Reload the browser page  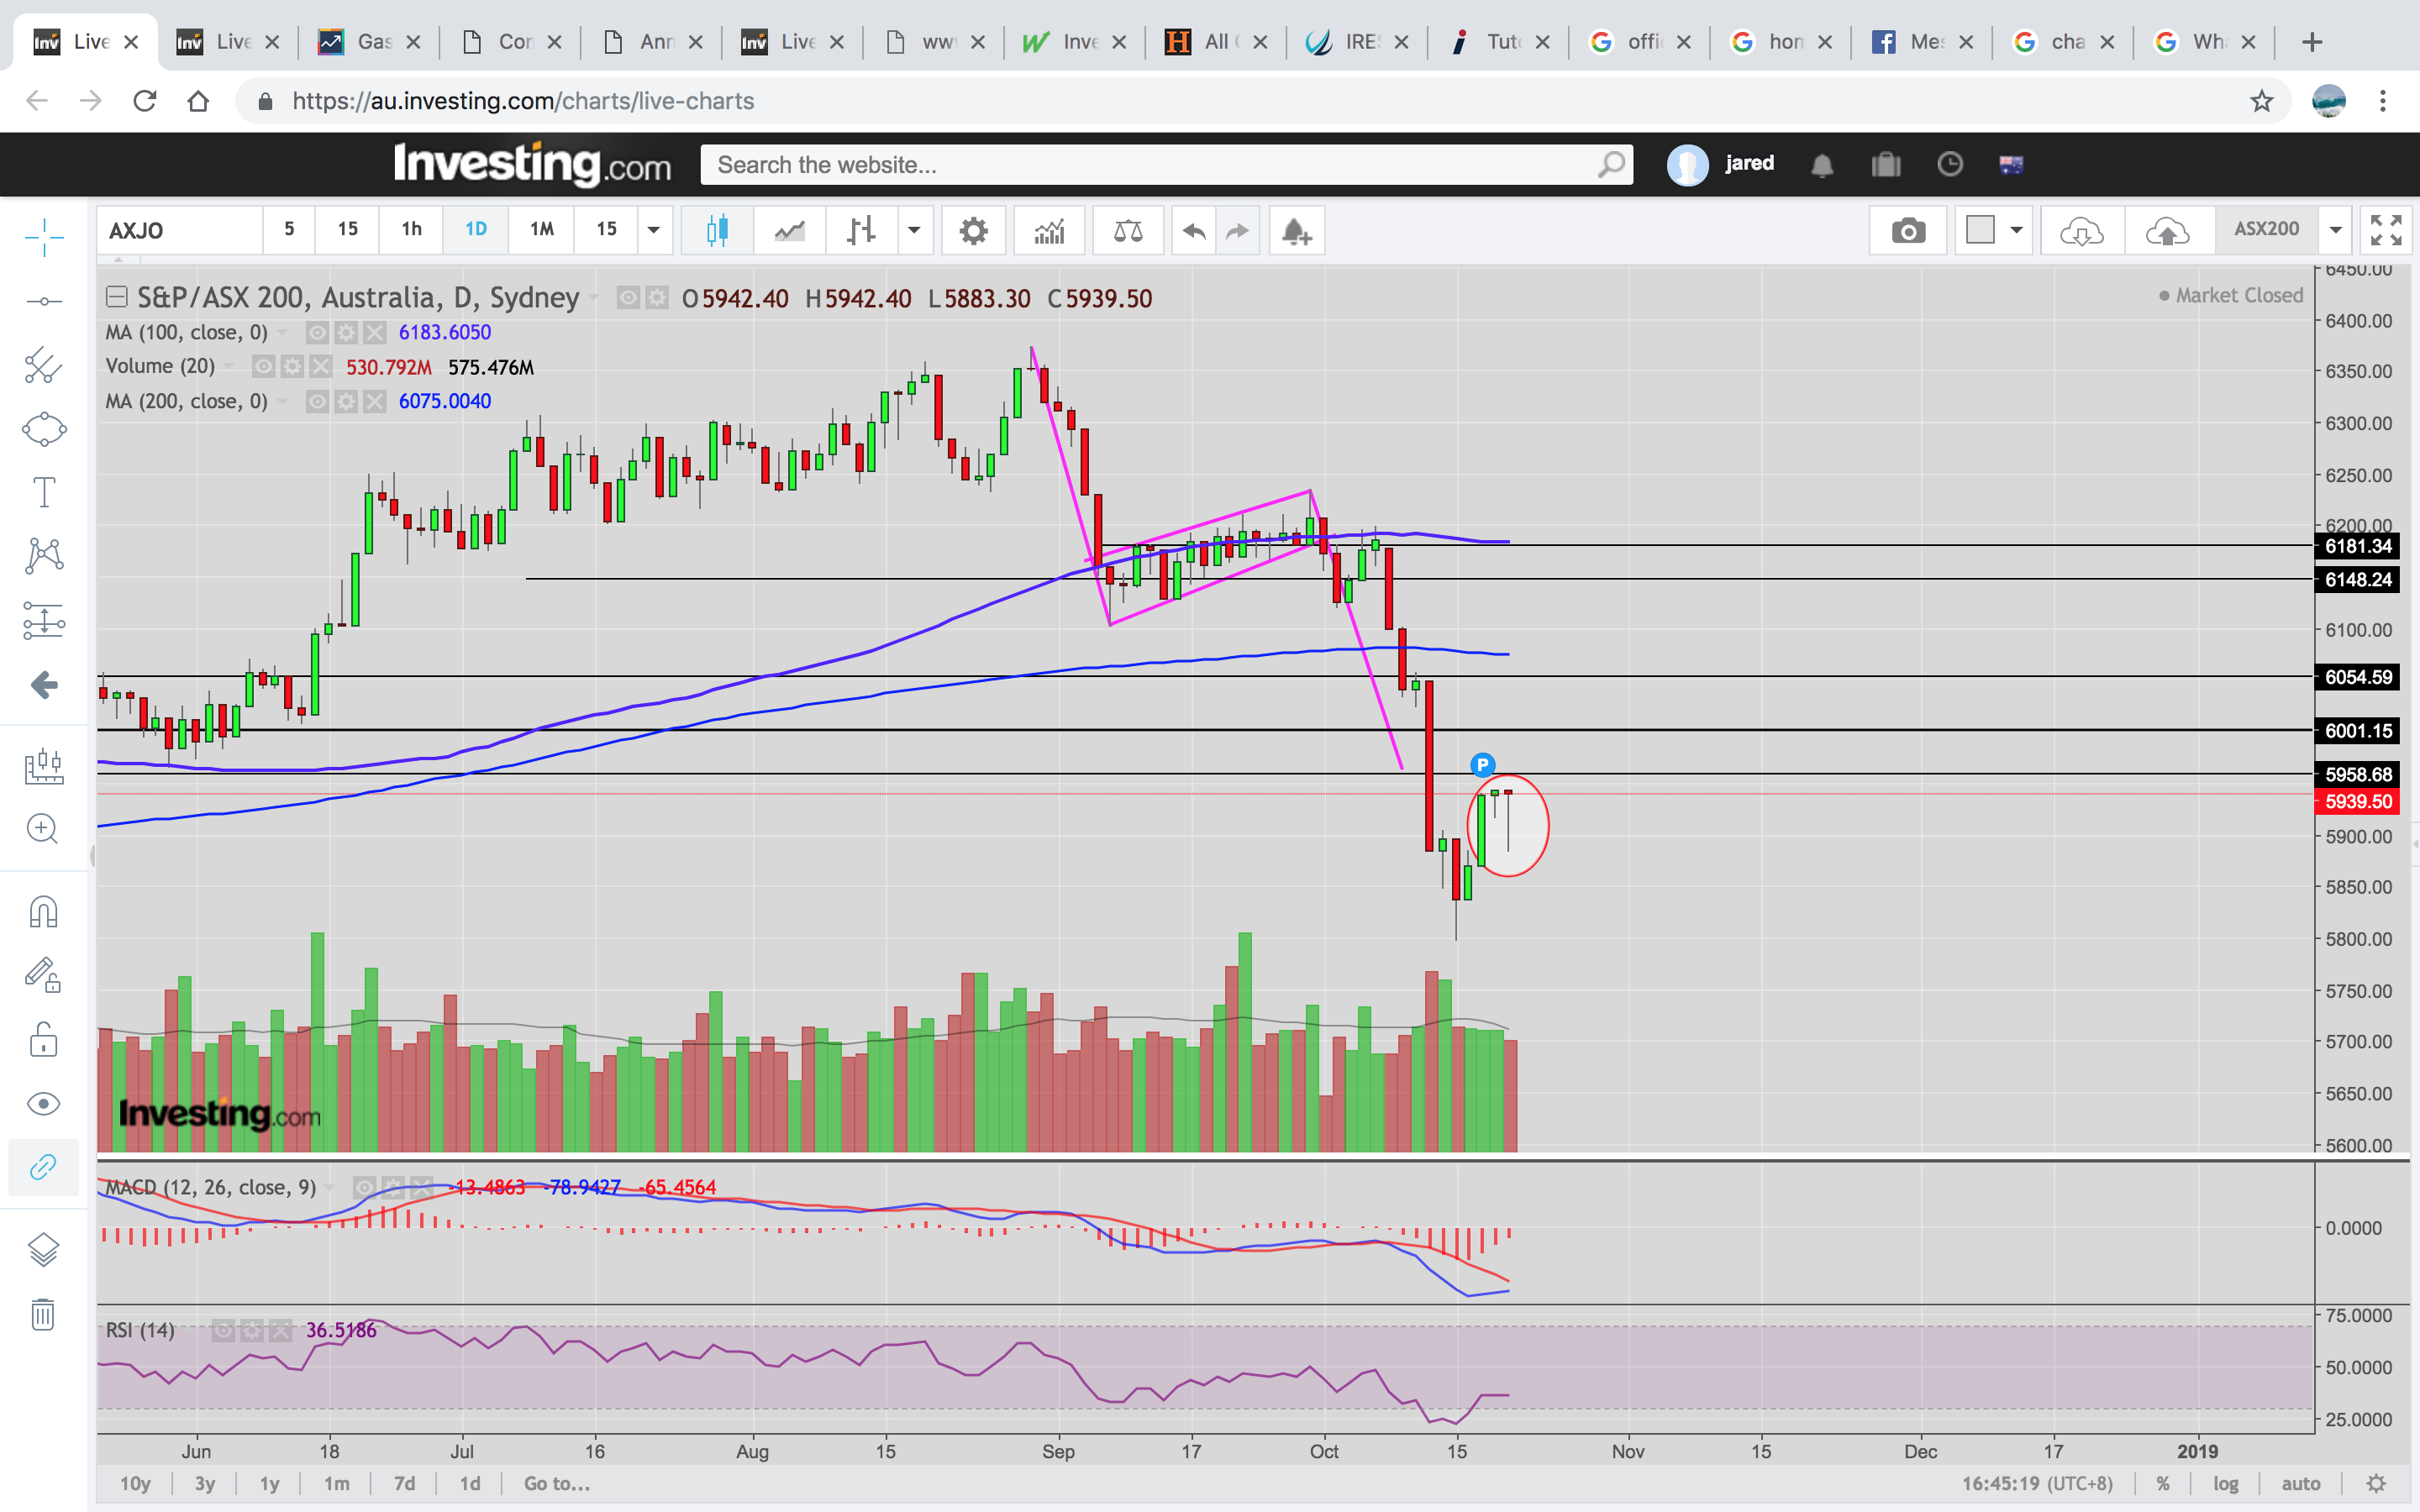coord(145,101)
